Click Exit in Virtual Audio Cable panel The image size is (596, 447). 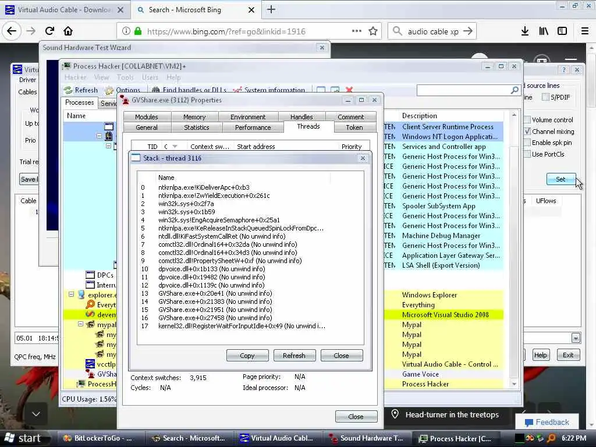tap(568, 355)
